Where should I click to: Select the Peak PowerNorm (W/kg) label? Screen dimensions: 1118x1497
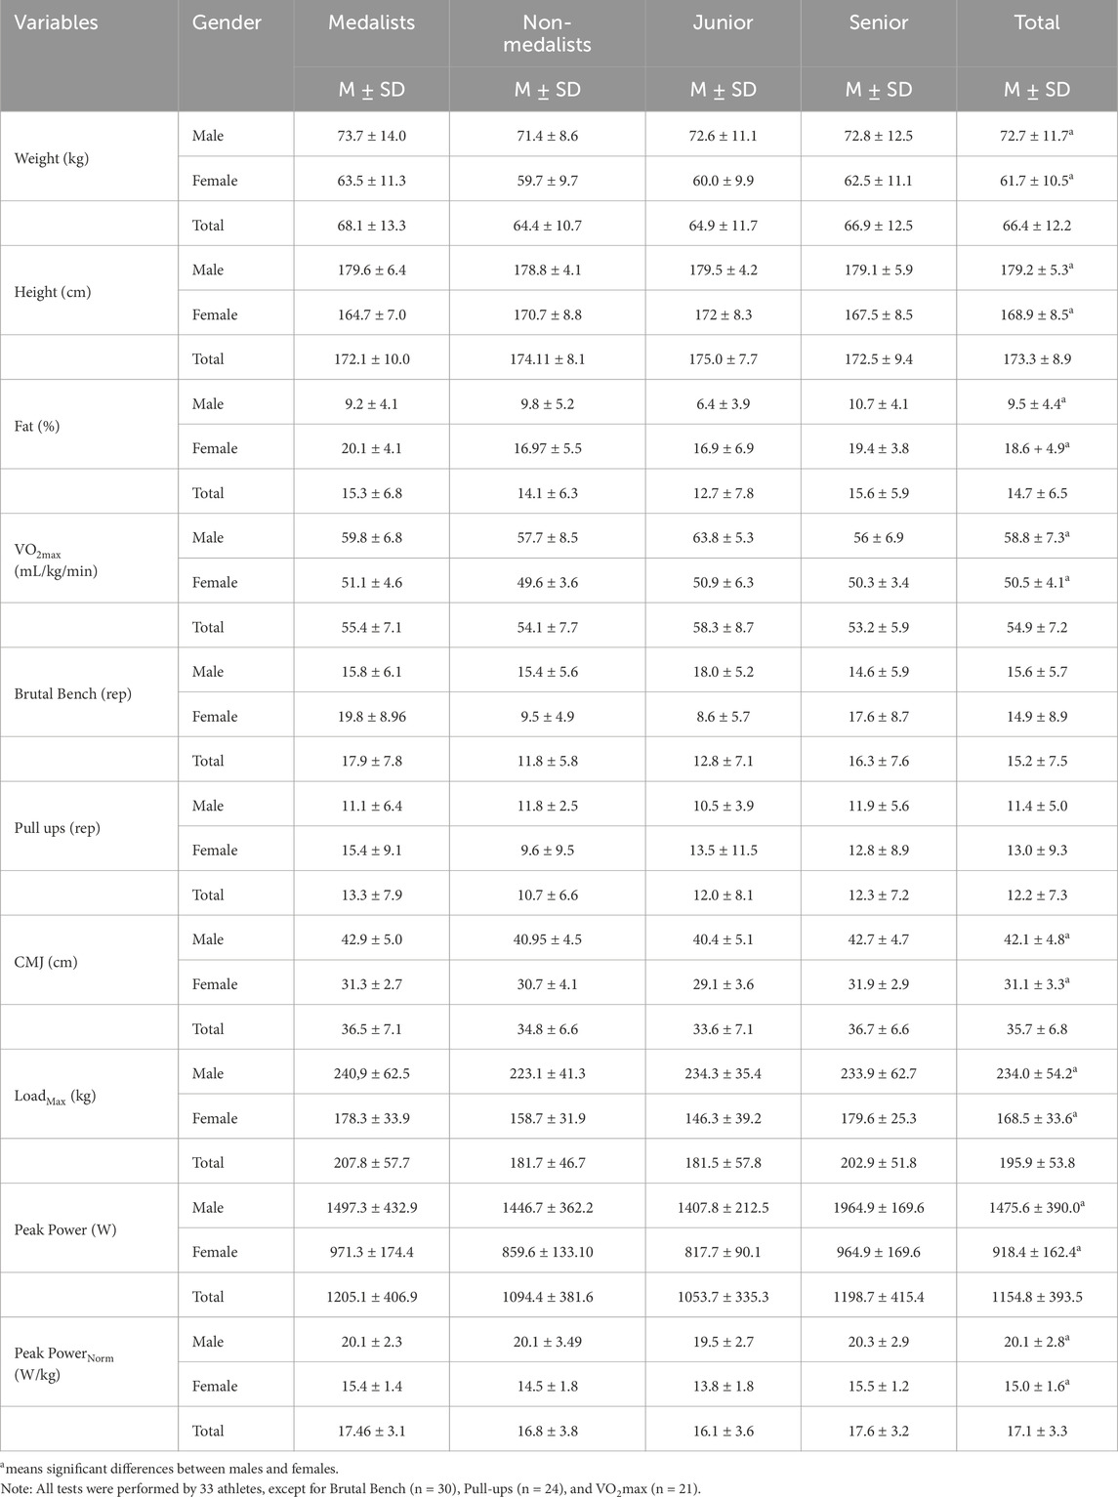click(x=63, y=1363)
